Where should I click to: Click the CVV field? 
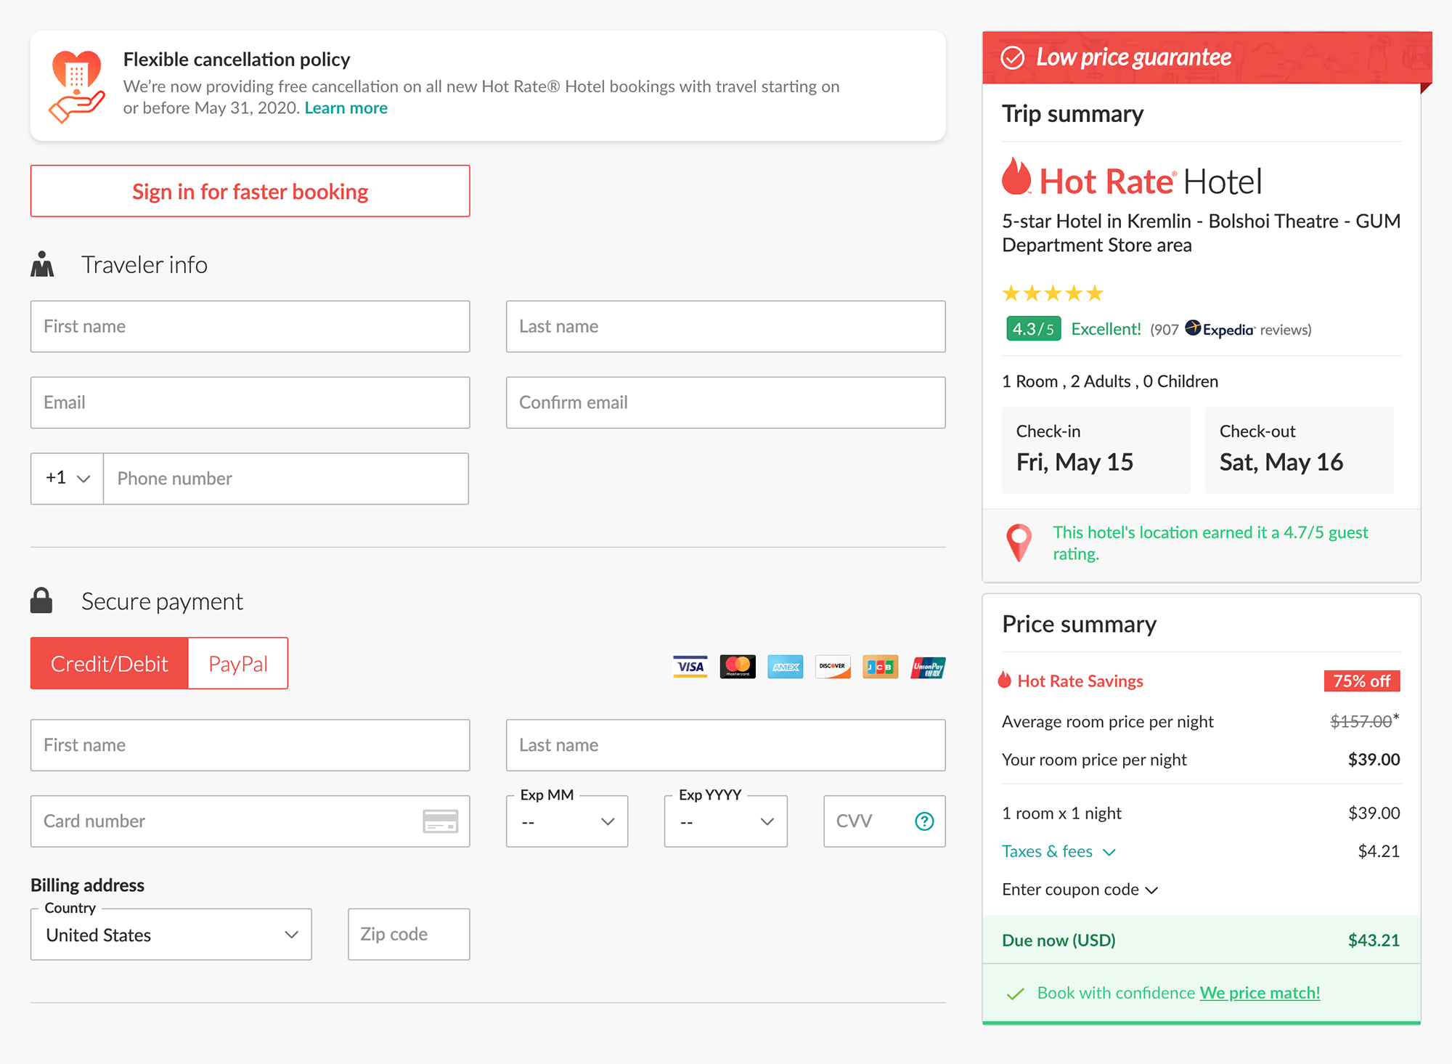click(884, 821)
